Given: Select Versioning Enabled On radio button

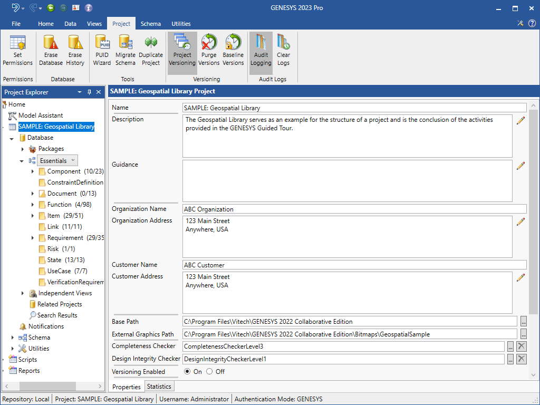Looking at the screenshot, I should (x=187, y=372).
